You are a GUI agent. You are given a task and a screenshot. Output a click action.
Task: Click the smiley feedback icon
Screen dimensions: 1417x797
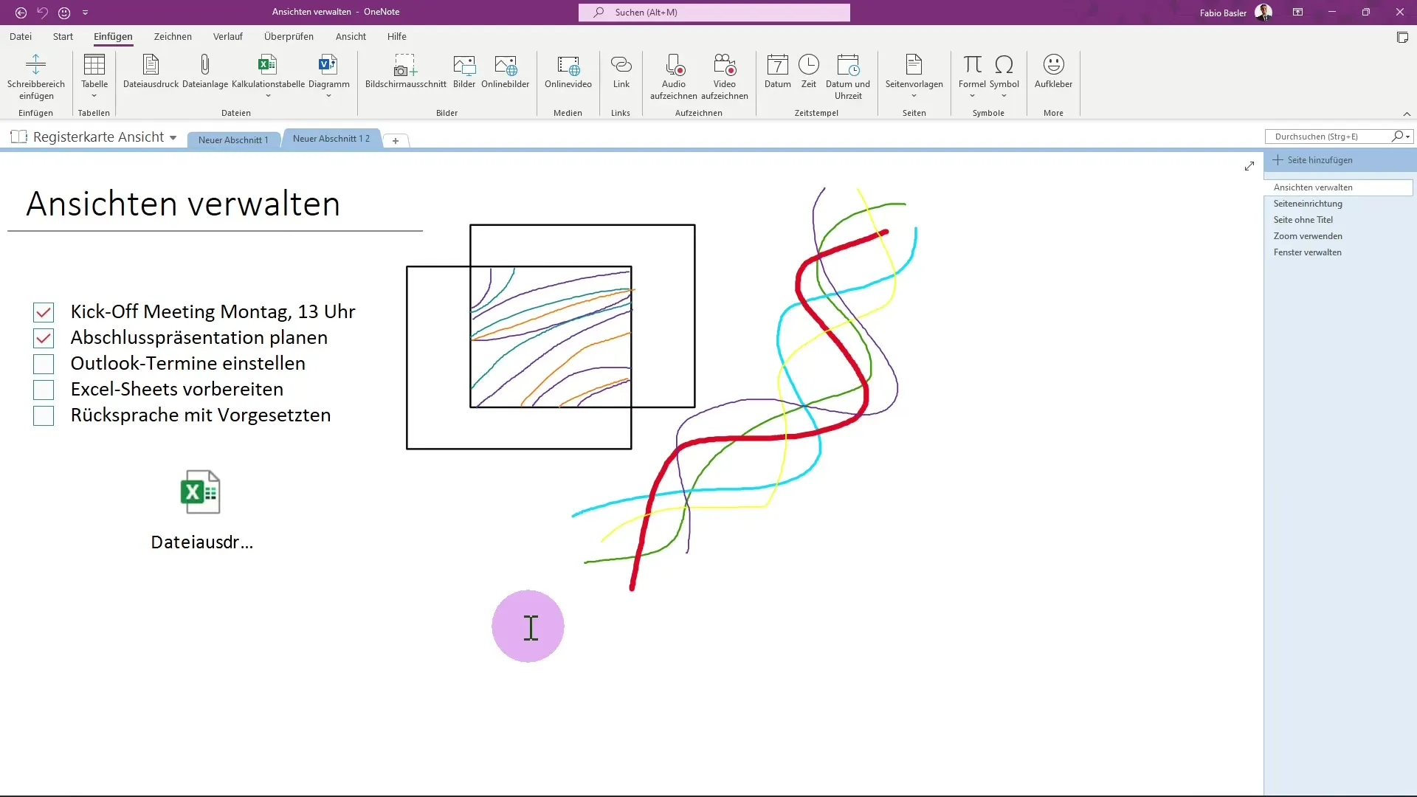(64, 13)
